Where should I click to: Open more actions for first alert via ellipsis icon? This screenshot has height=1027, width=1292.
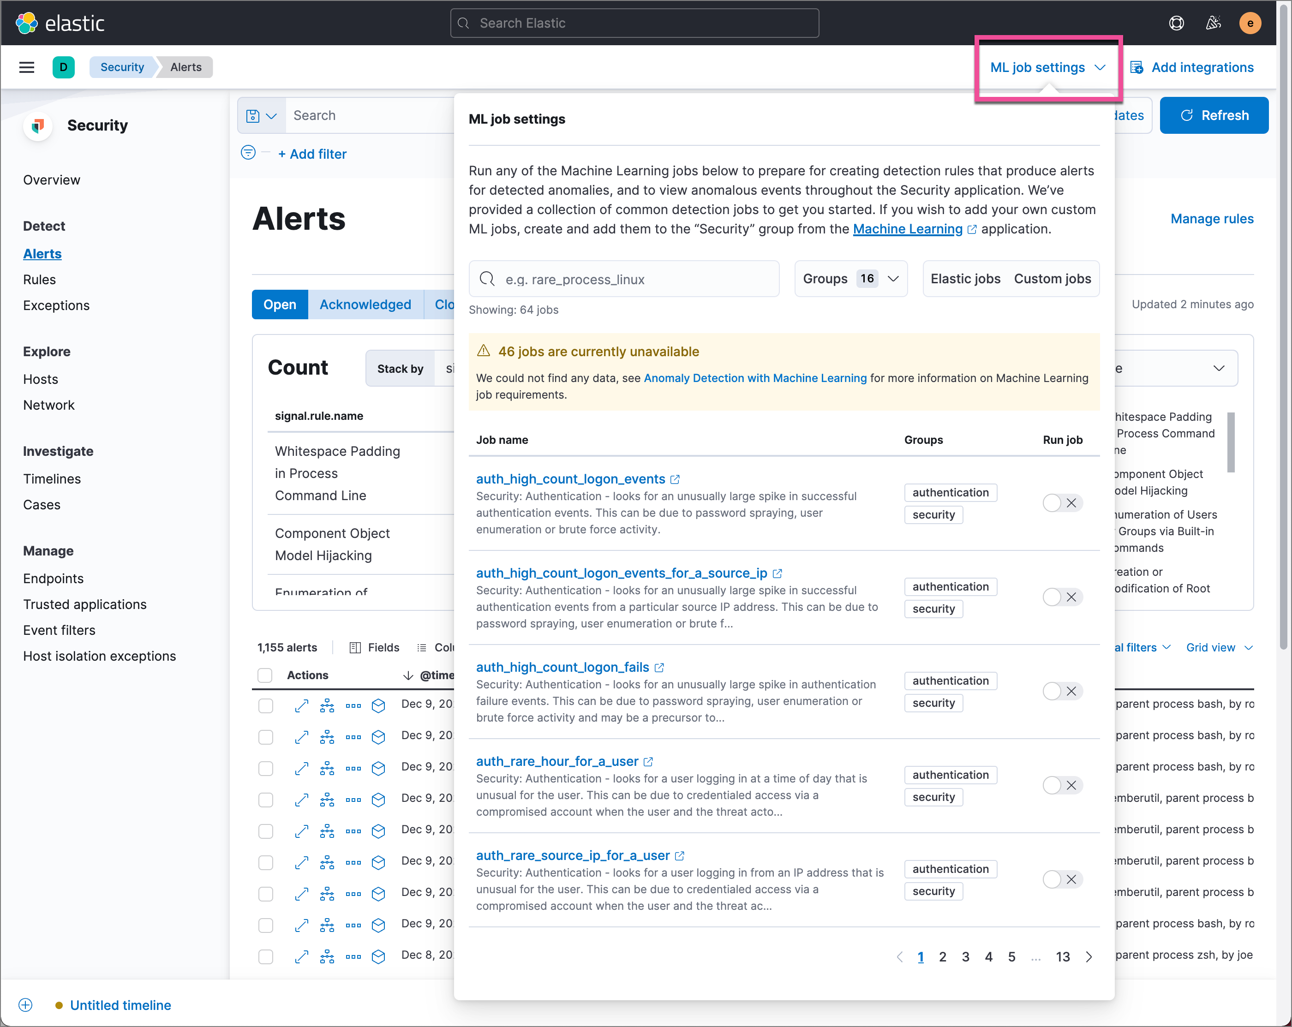pos(353,706)
